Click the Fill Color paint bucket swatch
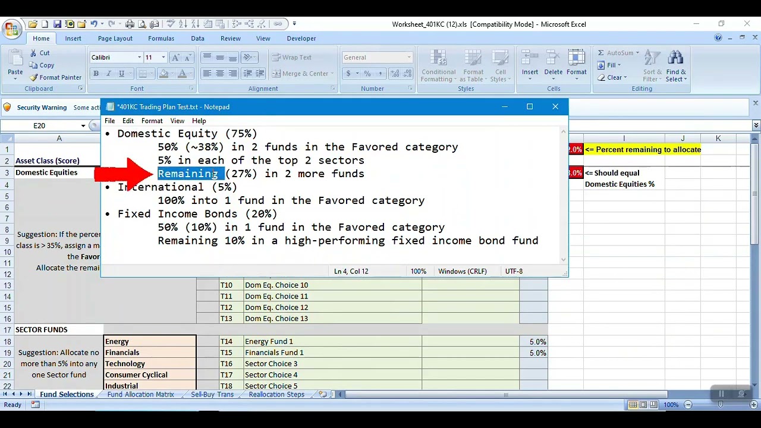The width and height of the screenshot is (761, 428). [x=164, y=74]
